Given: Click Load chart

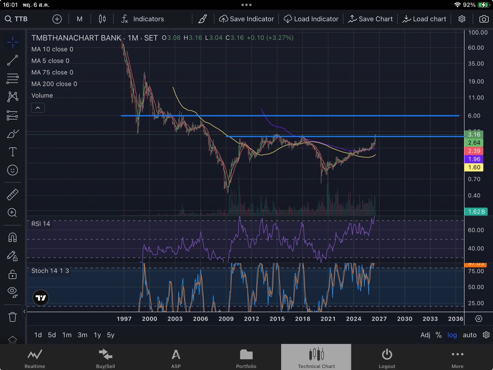Looking at the screenshot, I should tap(424, 19).
